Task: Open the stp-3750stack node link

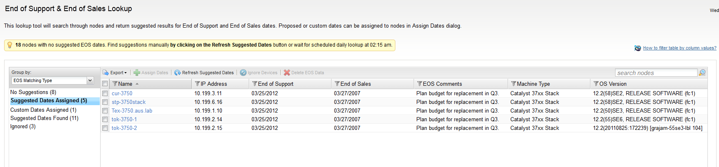Action: [x=128, y=102]
